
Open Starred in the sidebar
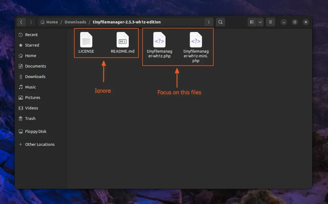click(x=32, y=45)
